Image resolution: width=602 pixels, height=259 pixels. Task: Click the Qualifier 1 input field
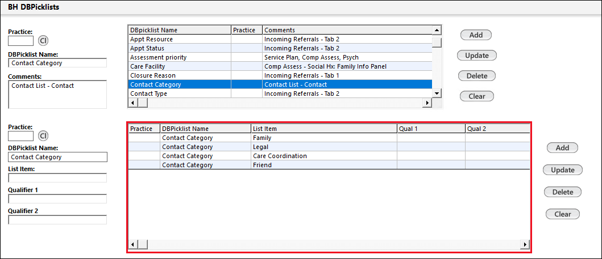click(x=57, y=199)
